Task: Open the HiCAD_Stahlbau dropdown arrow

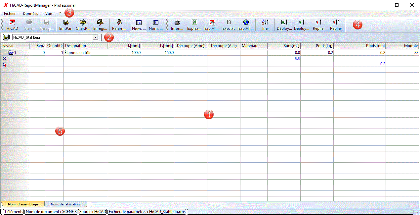Action: point(95,37)
